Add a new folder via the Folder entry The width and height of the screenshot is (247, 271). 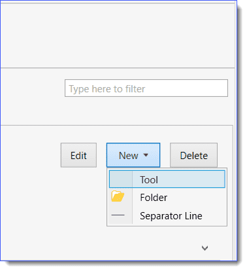pyautogui.click(x=154, y=198)
